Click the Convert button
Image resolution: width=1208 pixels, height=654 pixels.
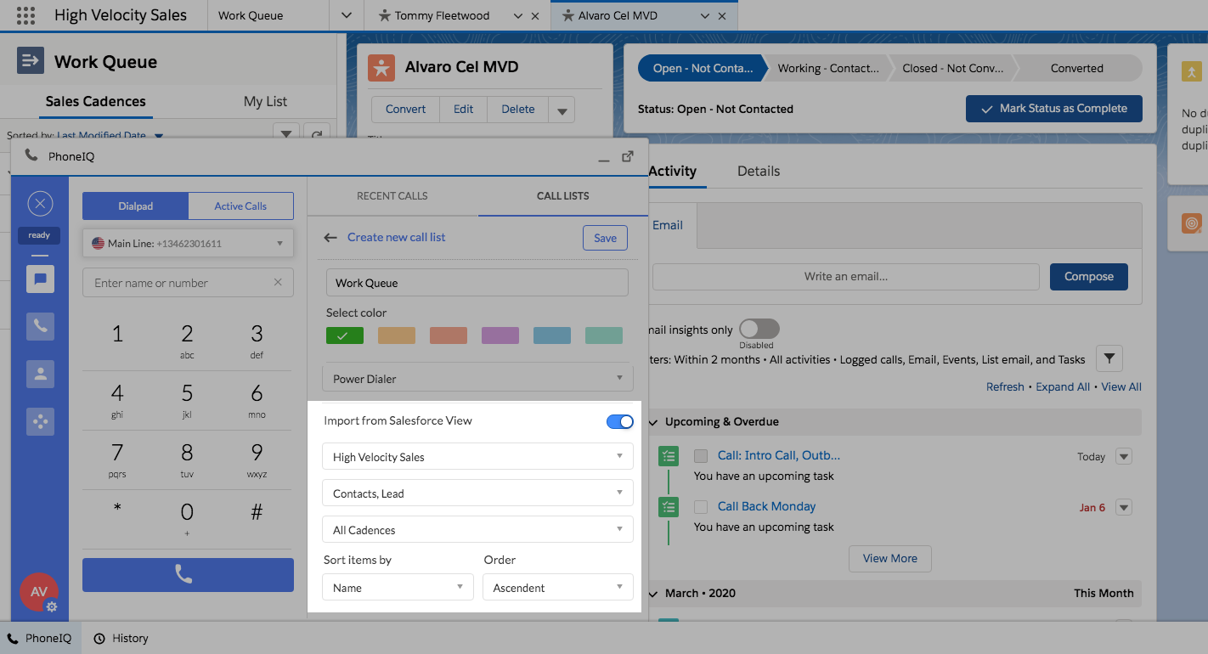(406, 110)
